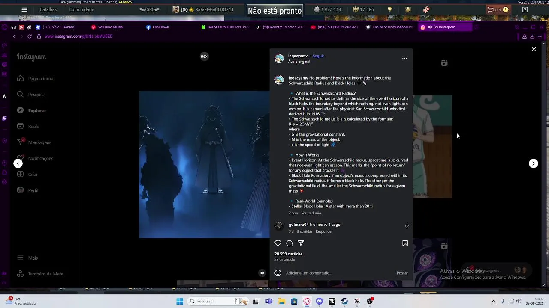Follow legacyamv with the Seguir link
The height and width of the screenshot is (308, 549).
click(x=318, y=56)
